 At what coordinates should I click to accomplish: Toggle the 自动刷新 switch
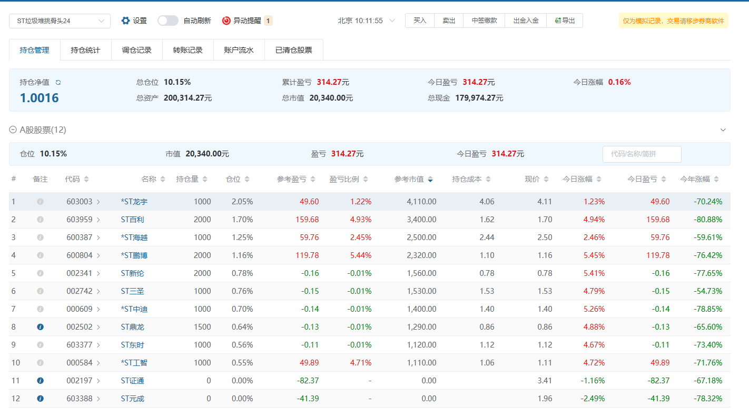168,21
